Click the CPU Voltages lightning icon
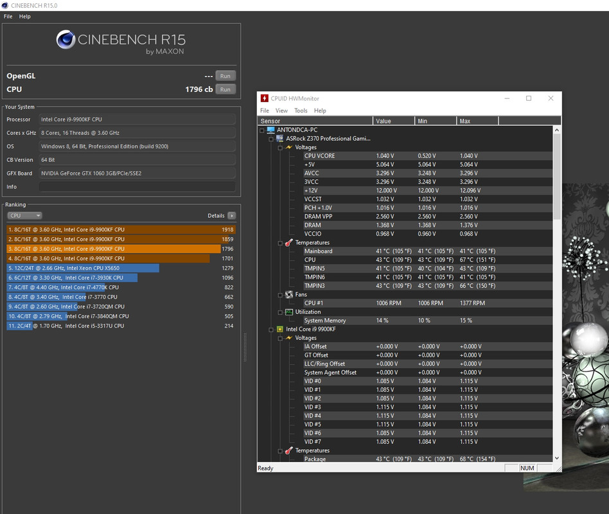Viewport: 609px width, 514px height. pos(289,337)
